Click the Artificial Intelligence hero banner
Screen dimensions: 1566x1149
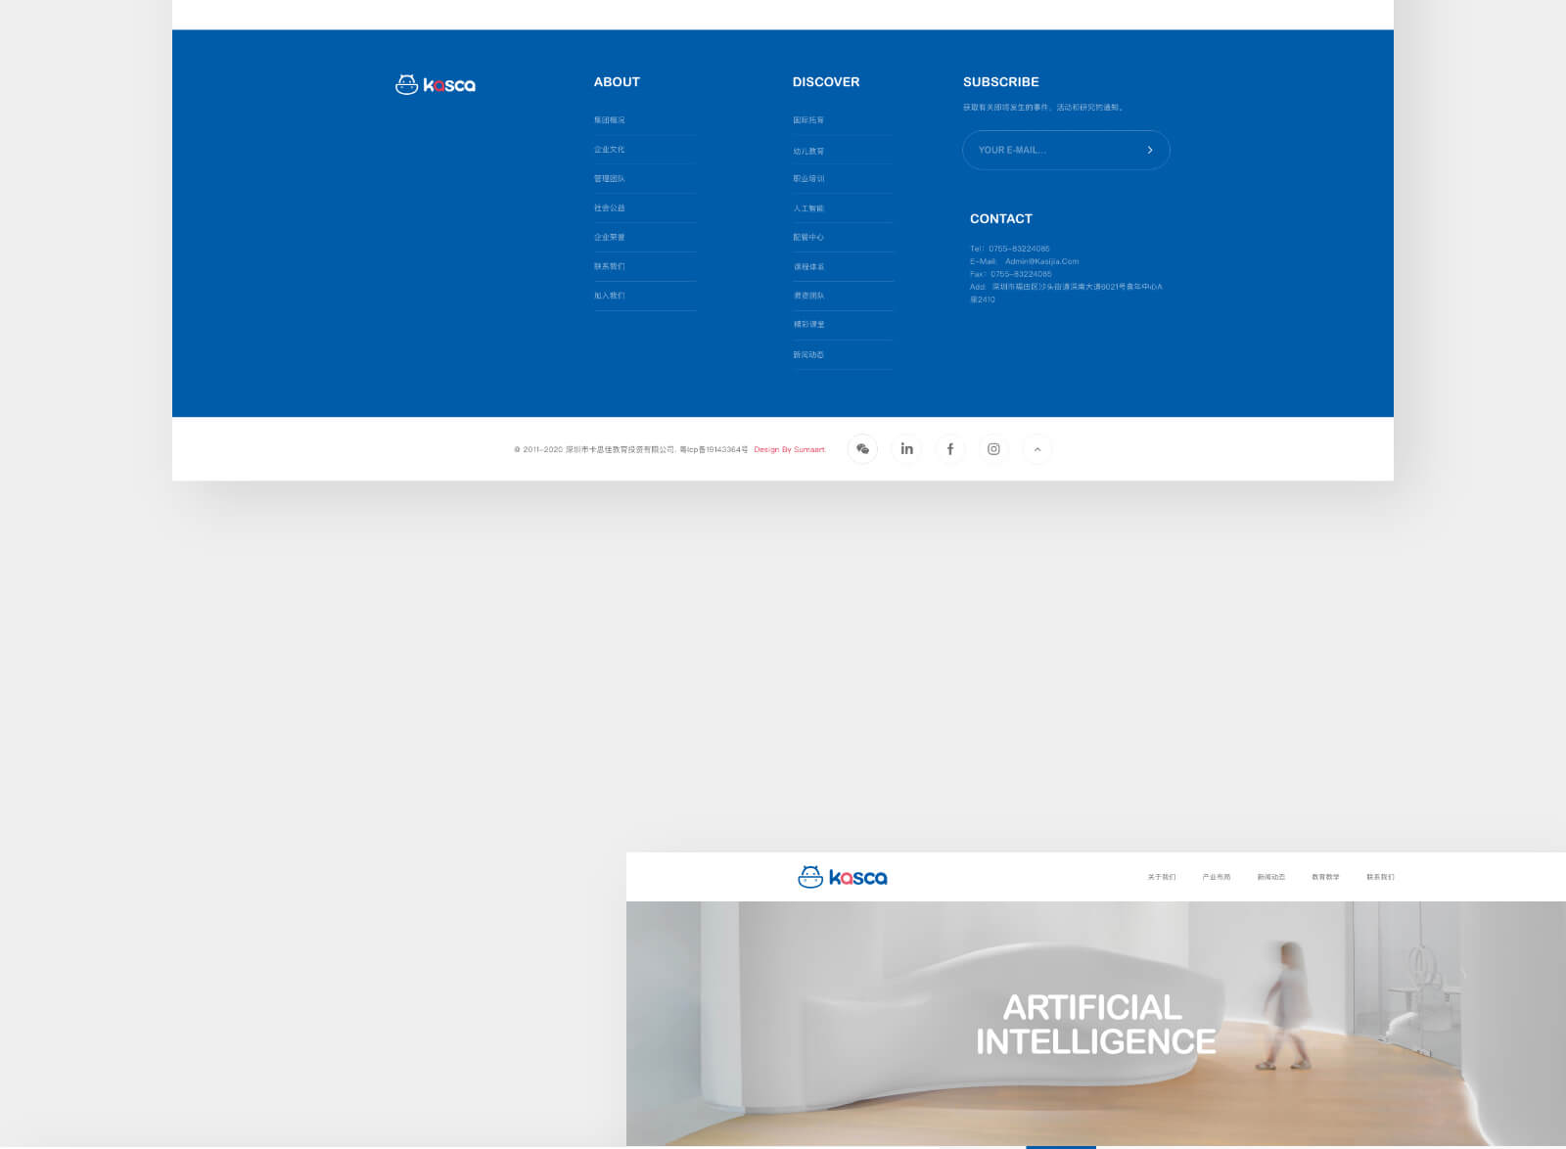coord(1095,1024)
